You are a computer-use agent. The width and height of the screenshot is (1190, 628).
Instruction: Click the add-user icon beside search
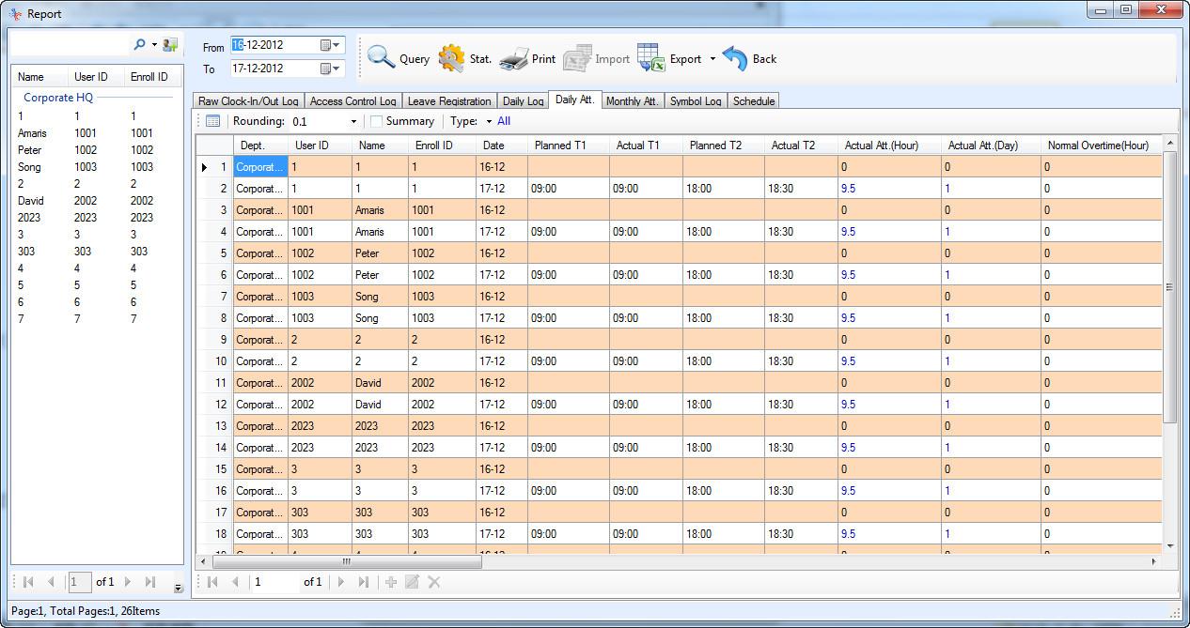pyautogui.click(x=169, y=44)
